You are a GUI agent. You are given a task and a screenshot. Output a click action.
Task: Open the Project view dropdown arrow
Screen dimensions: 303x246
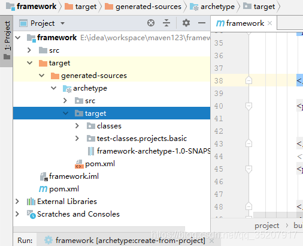(x=62, y=23)
